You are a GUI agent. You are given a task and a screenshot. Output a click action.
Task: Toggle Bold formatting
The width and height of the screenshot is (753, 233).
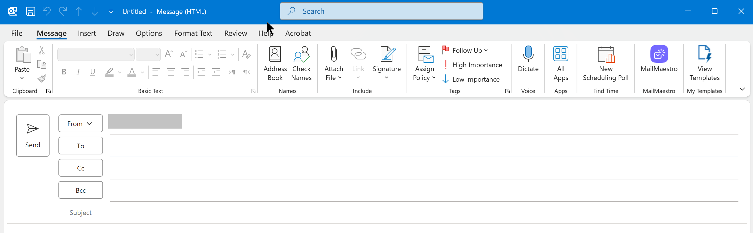(x=64, y=72)
